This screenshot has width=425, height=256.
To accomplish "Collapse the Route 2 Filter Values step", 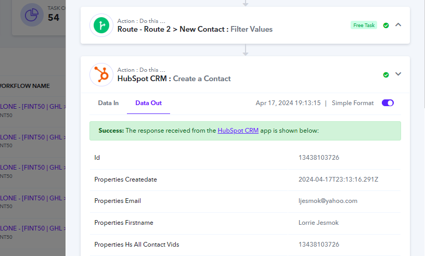I will 398,25.
